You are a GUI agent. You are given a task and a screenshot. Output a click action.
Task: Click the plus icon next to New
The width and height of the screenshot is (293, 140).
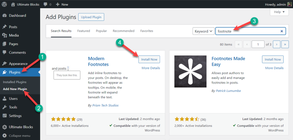pos(58,4)
